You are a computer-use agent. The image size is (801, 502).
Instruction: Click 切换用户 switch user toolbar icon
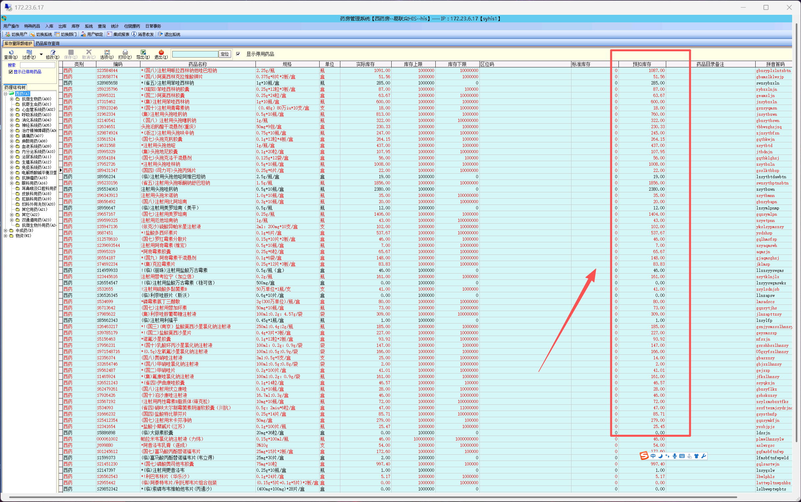point(8,34)
